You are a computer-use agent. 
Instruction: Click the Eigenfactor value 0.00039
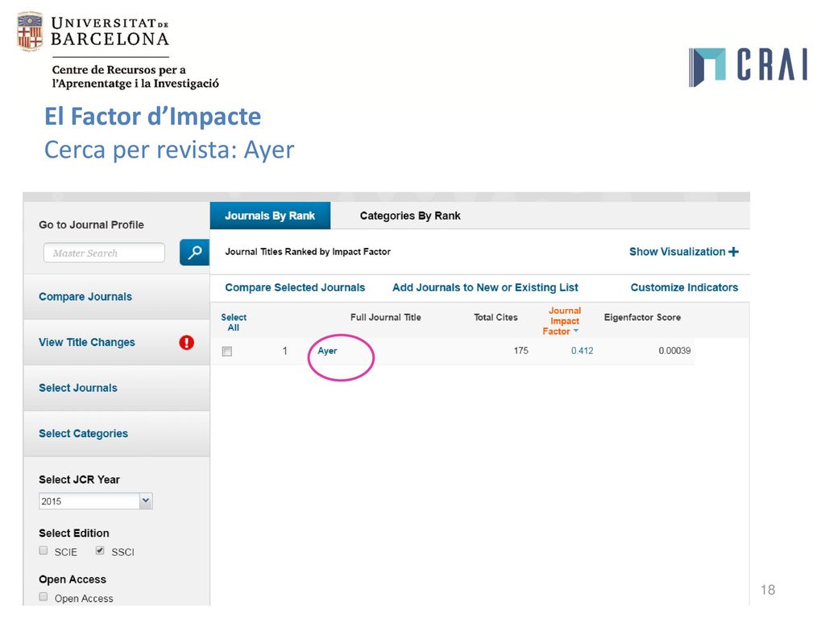(674, 351)
